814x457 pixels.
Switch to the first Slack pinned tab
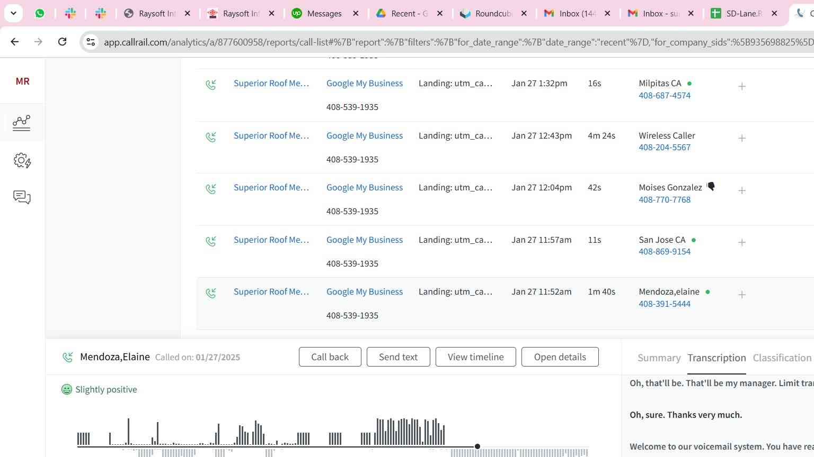pyautogui.click(x=70, y=13)
